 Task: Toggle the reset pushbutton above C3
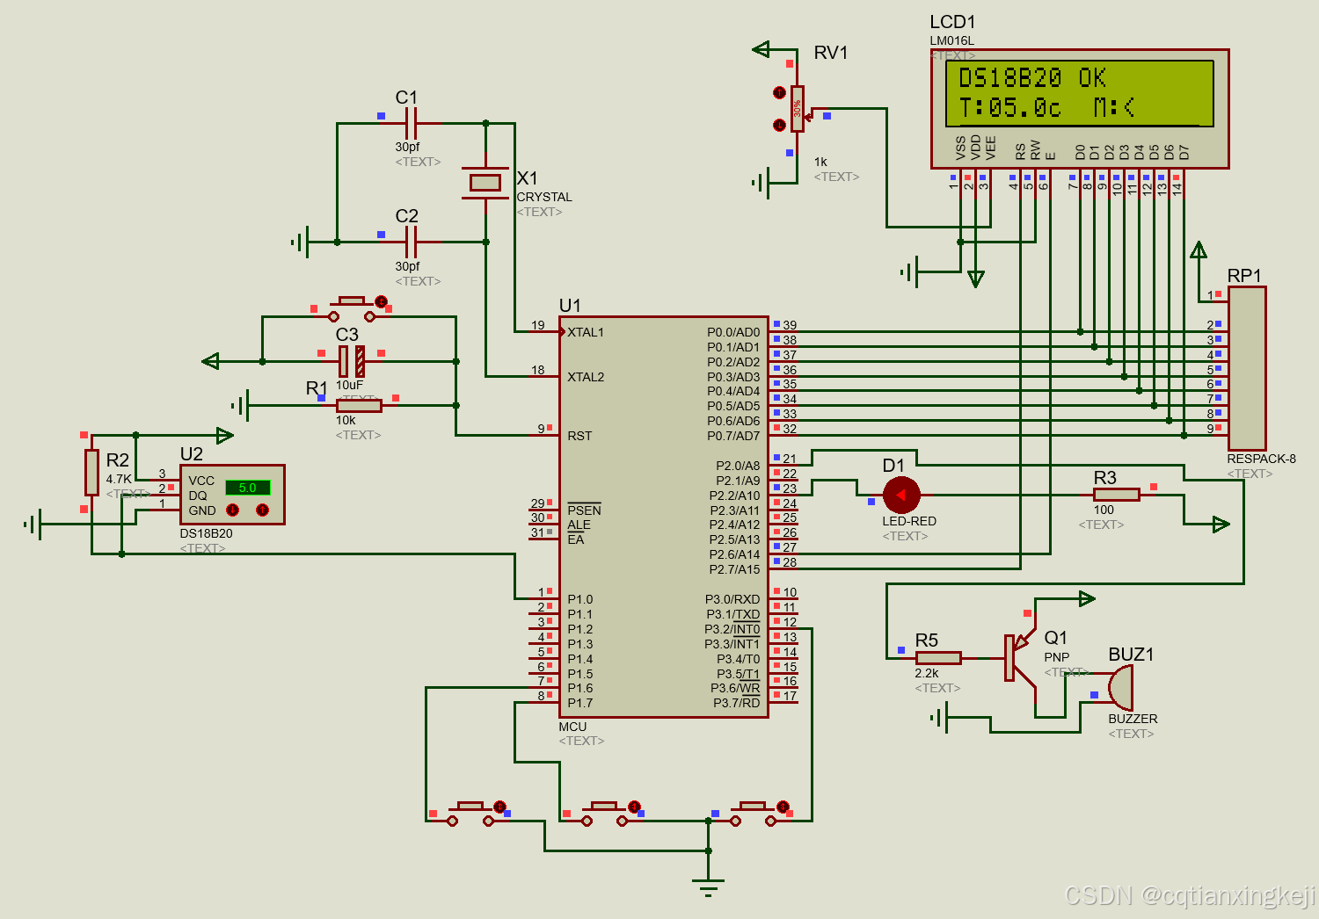pos(352,309)
